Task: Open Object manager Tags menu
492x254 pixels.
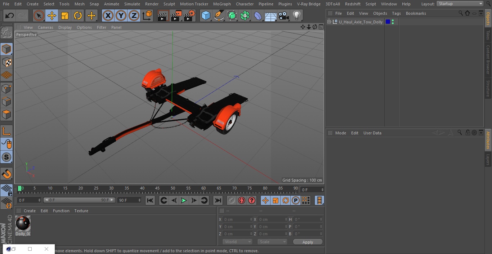Action: 396,13
